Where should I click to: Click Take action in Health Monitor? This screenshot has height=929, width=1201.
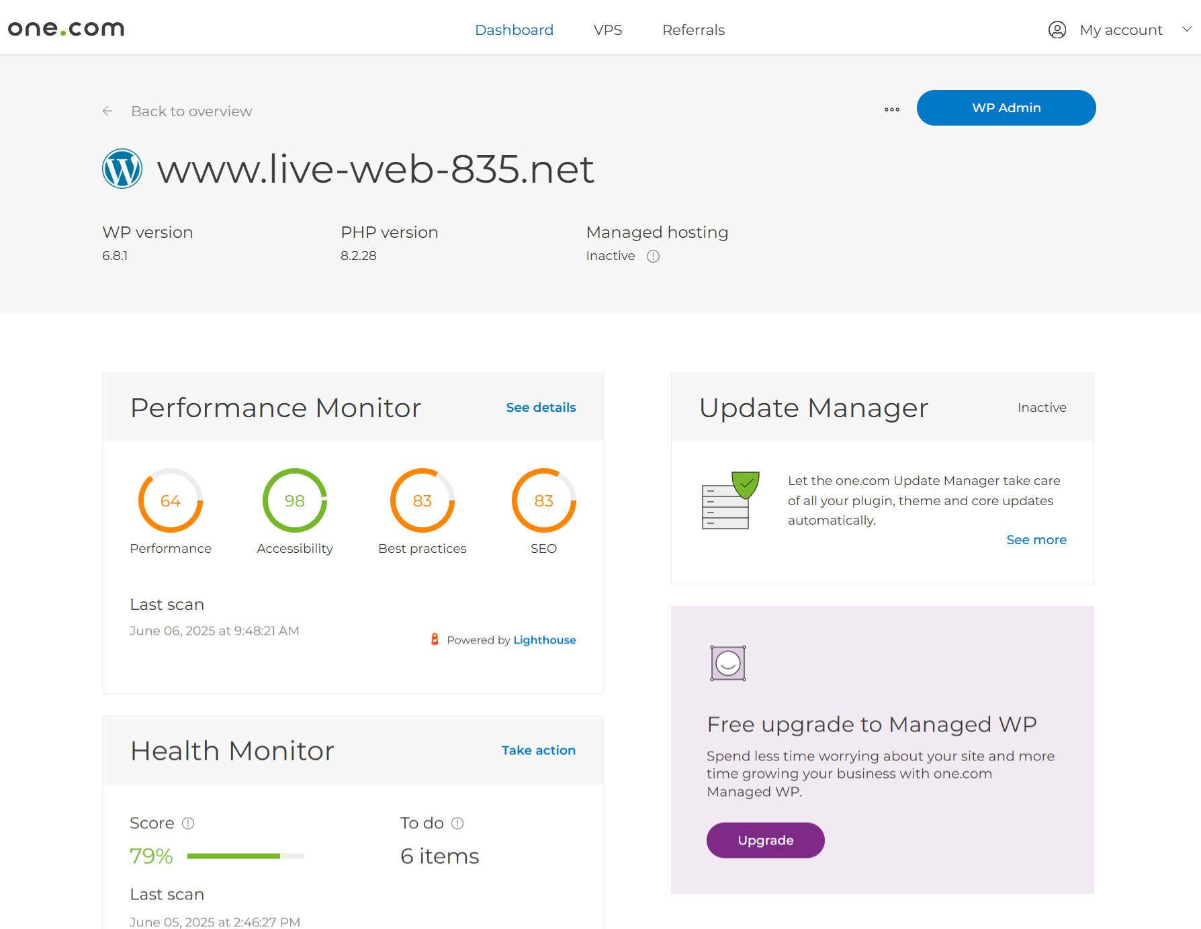tap(539, 750)
